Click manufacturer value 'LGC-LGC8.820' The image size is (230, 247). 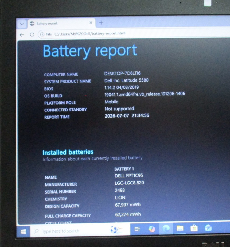(x=129, y=183)
